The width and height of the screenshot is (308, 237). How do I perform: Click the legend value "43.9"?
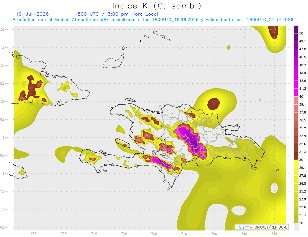(302, 73)
